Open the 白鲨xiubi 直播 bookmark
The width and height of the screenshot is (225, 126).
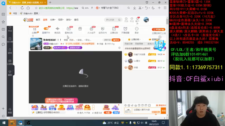pyautogui.click(x=30, y=13)
